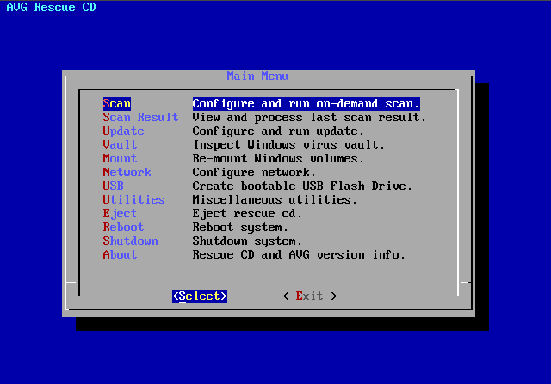Click the 'Main Menu' dialog title
551x384 pixels.
click(257, 76)
